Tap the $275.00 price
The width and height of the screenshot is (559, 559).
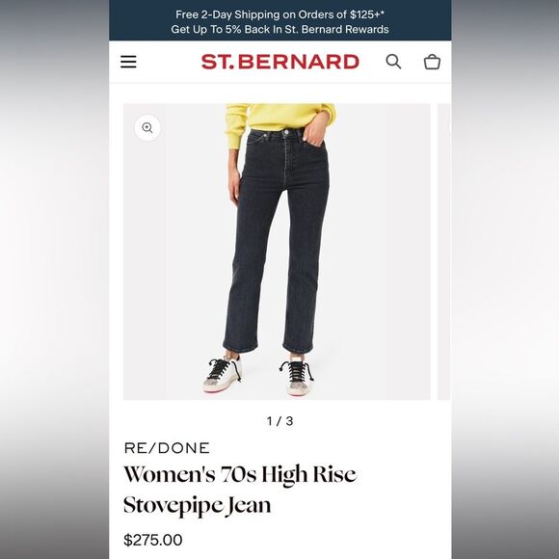pos(153,540)
